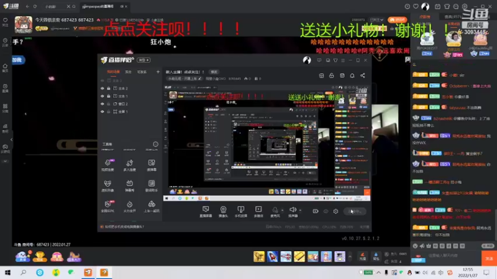Screen dimensions: 497x279
Task: Open the 火力全开 tool
Action: click(x=129, y=206)
